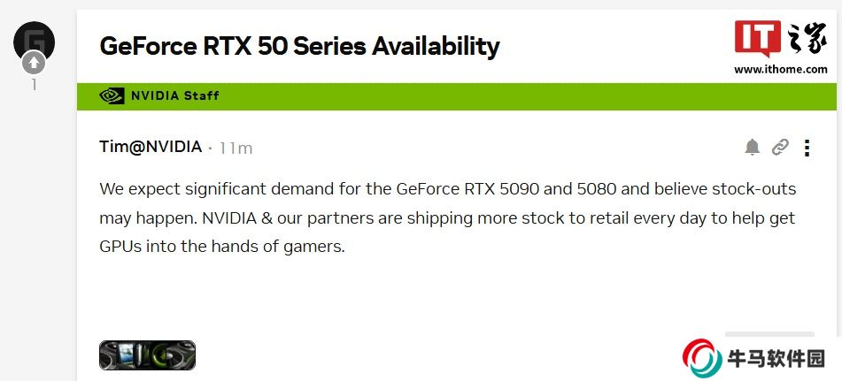Copy the post link via chain icon
Screen dimensions: 842x381
pos(779,148)
